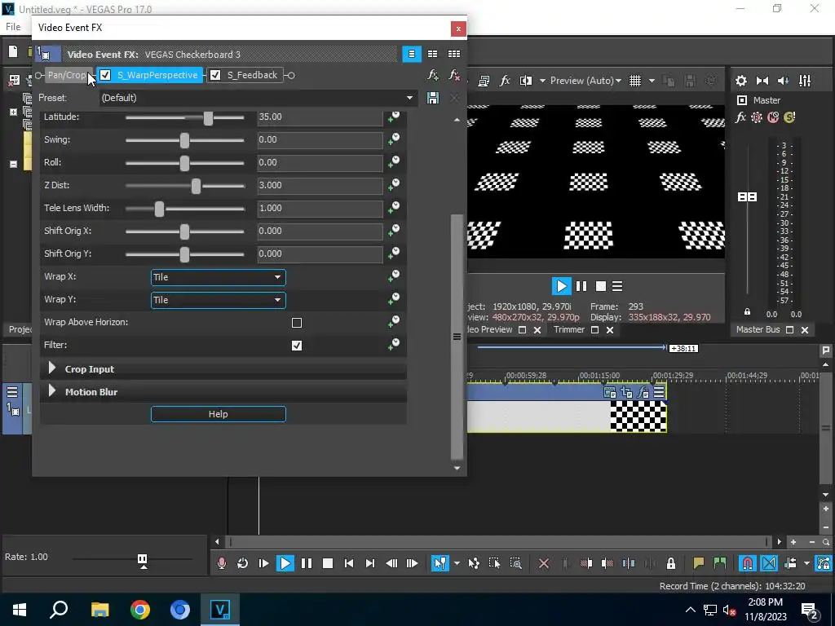This screenshot has height=626, width=835.
Task: Remove selected plug-in from chain
Action: click(x=454, y=75)
